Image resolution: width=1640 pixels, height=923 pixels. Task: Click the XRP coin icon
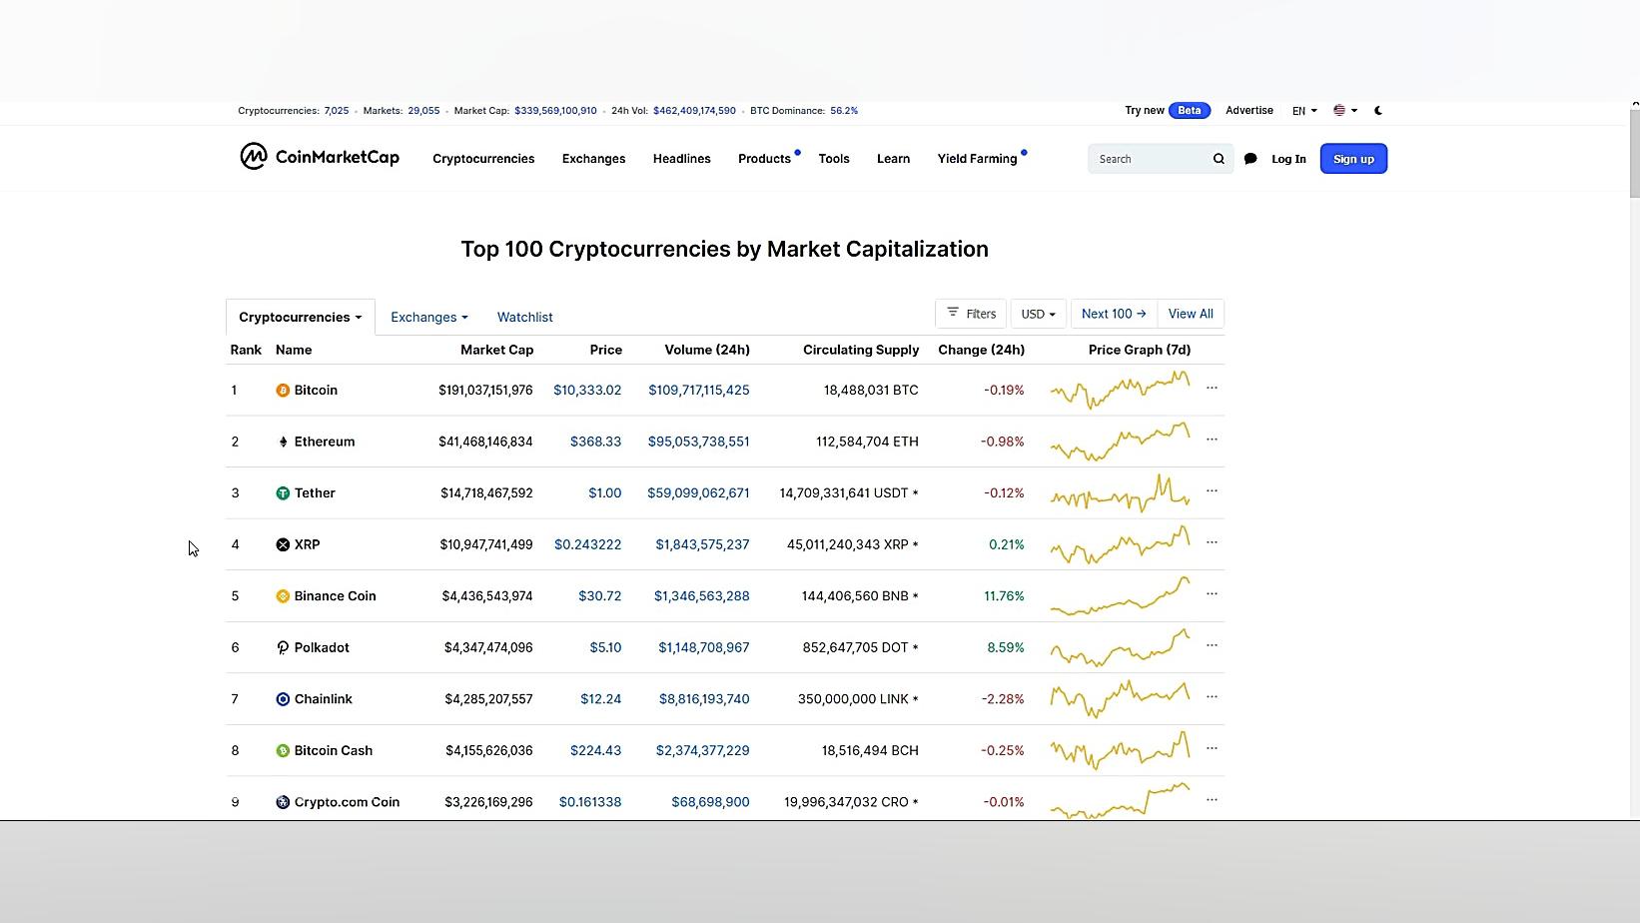(283, 544)
